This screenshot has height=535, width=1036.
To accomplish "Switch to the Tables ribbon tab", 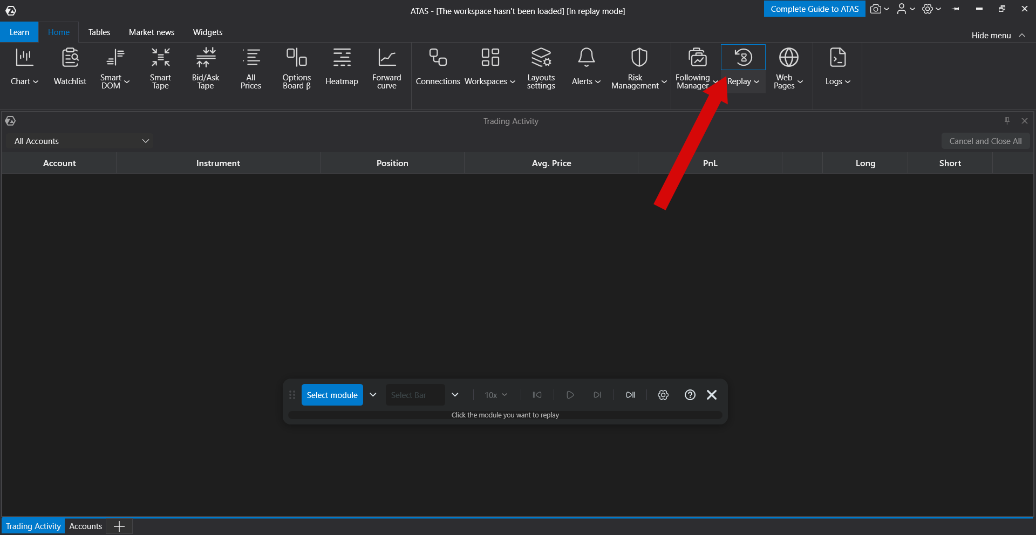I will (99, 32).
